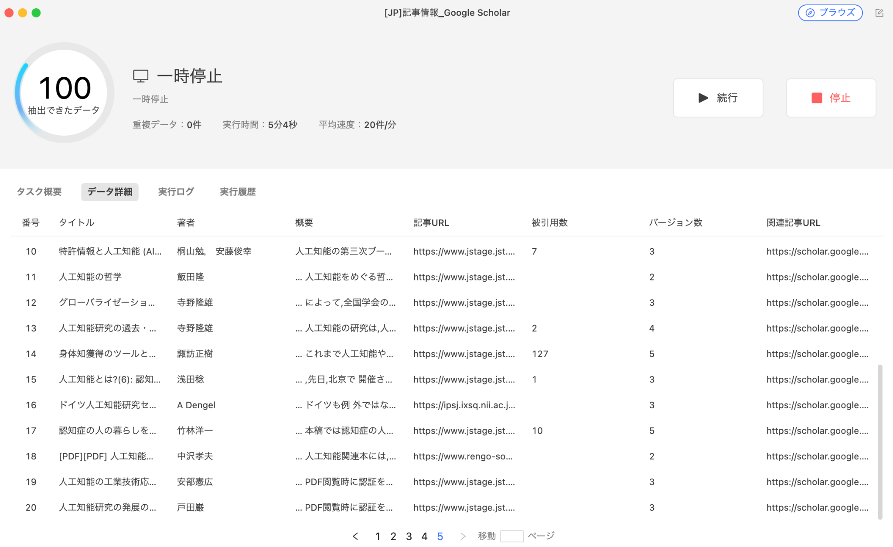Click the green fullscreen window button
This screenshot has width=893, height=547.
point(36,13)
